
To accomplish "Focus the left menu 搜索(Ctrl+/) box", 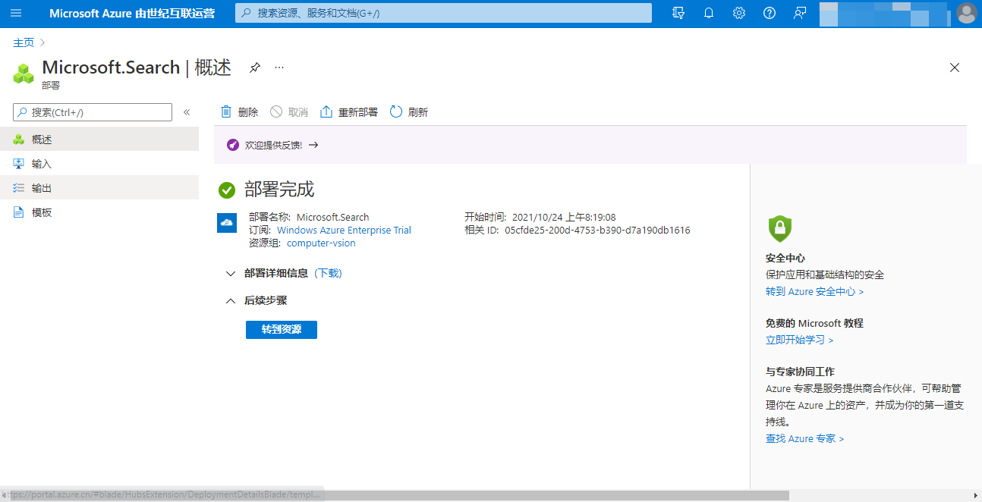I will pyautogui.click(x=93, y=112).
